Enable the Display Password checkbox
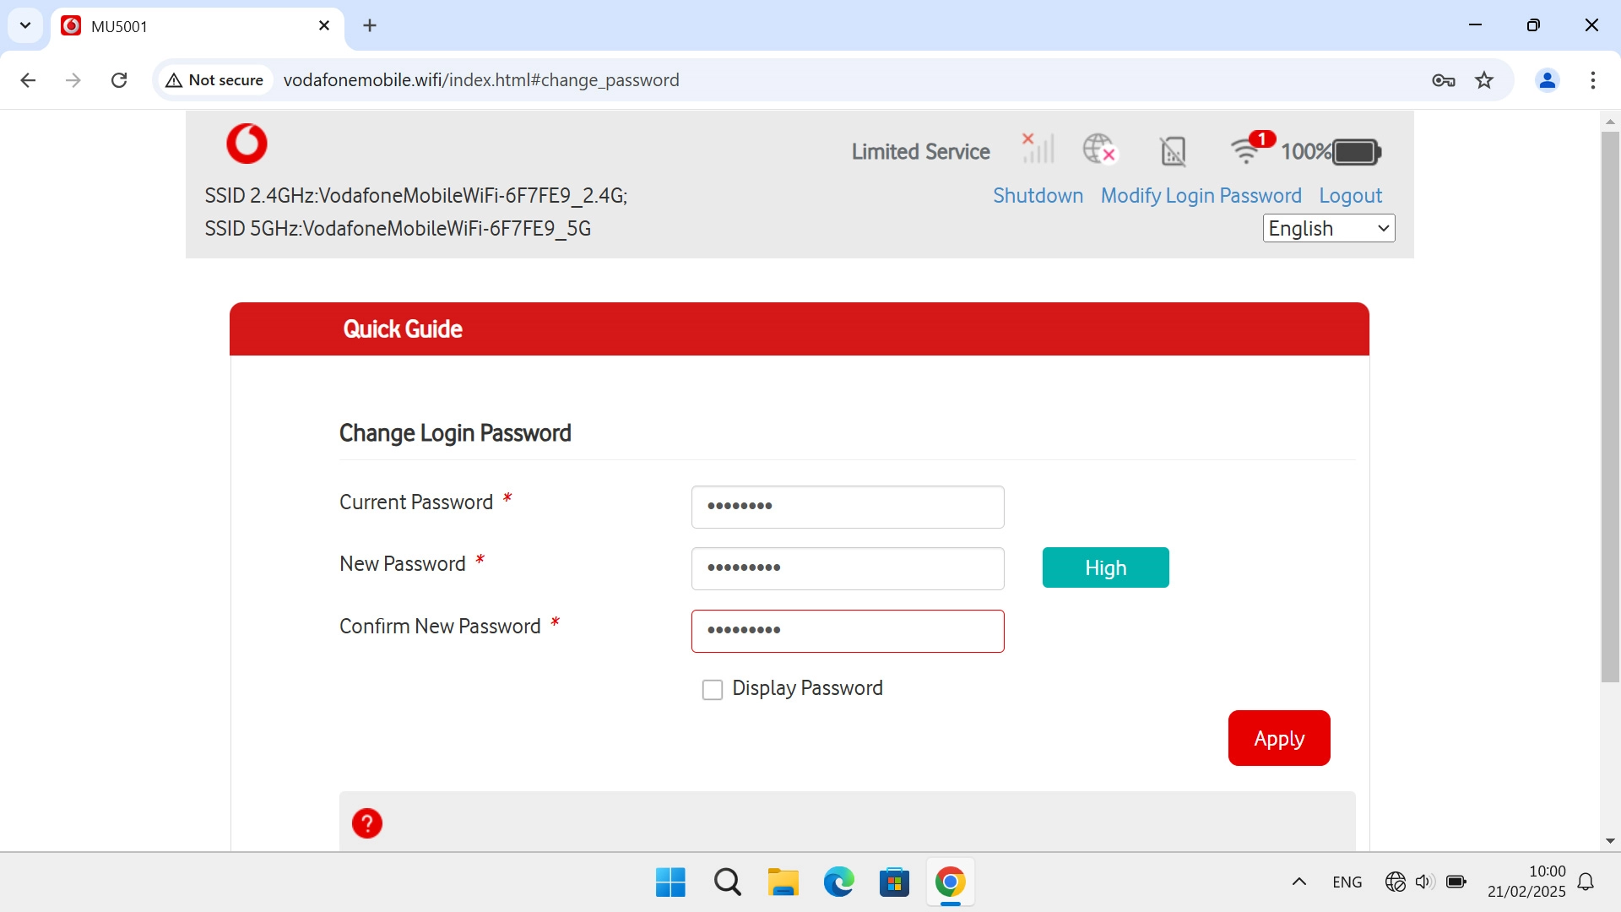The image size is (1621, 912). pos(713,690)
